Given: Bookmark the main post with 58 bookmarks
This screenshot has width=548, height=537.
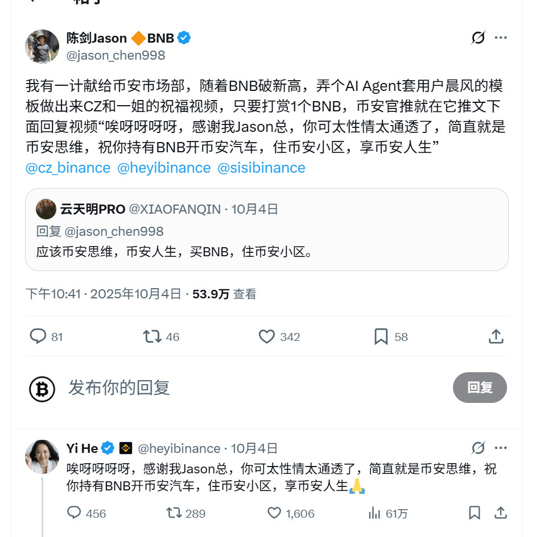Looking at the screenshot, I should [381, 337].
